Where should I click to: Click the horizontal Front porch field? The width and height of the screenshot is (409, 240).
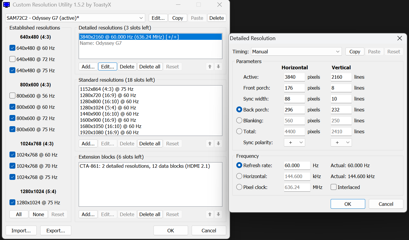tap(294, 88)
